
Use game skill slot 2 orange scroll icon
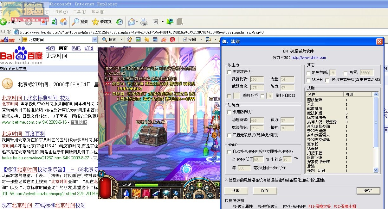[x=136, y=193]
